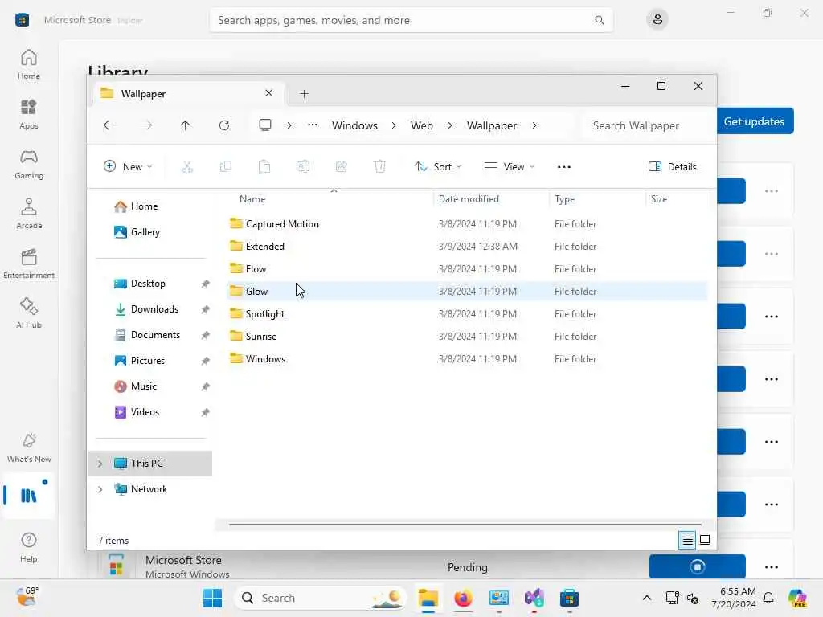
Task: Click chevron after Wallpaper in address bar
Action: click(x=534, y=125)
